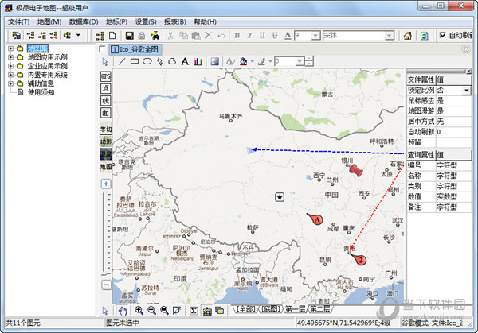Click the sigma statistics icon
The image size is (478, 333).
point(194,311)
